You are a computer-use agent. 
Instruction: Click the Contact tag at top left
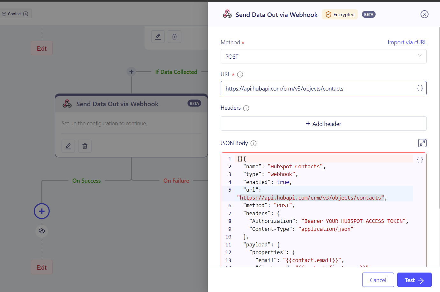coord(15,14)
